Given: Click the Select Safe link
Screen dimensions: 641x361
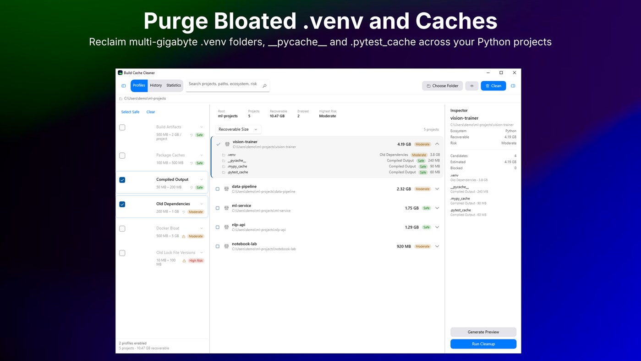Looking at the screenshot, I should pyautogui.click(x=130, y=112).
